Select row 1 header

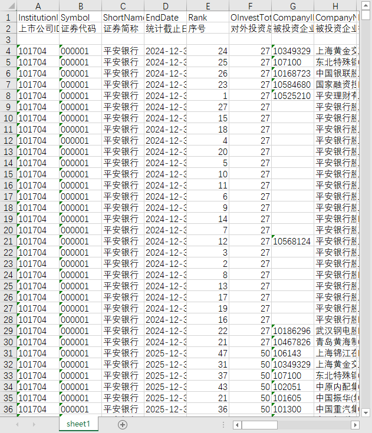point(8,18)
